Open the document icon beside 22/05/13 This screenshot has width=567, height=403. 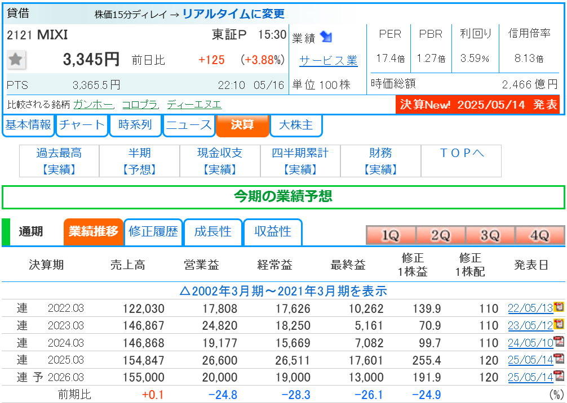pyautogui.click(x=559, y=307)
